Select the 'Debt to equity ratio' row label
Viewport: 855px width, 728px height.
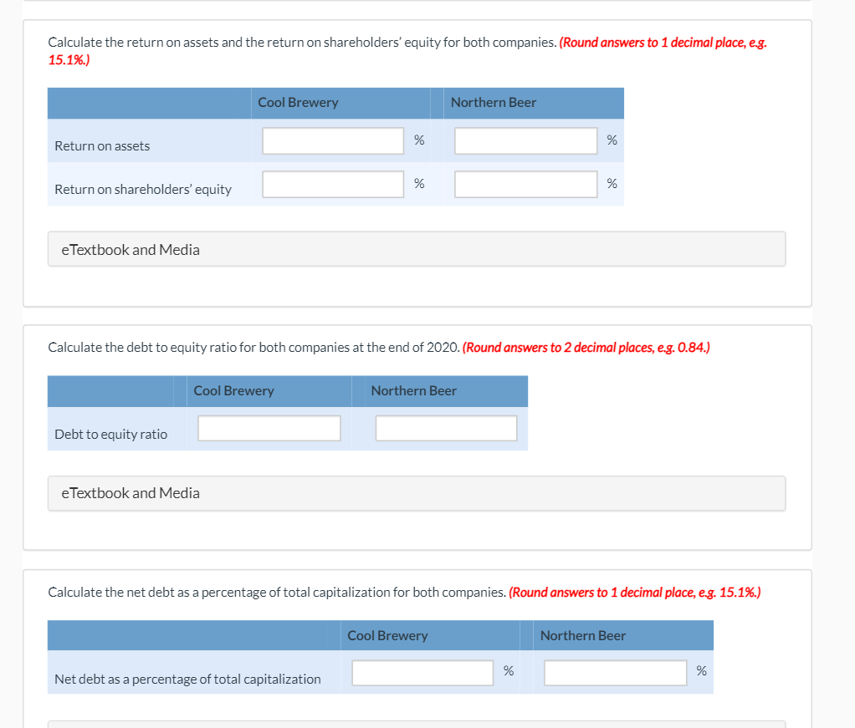[110, 435]
